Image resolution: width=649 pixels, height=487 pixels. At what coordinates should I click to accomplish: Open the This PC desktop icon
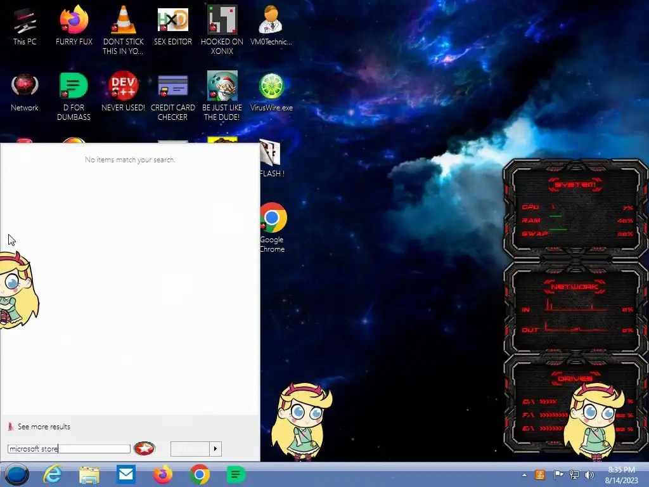point(25,27)
